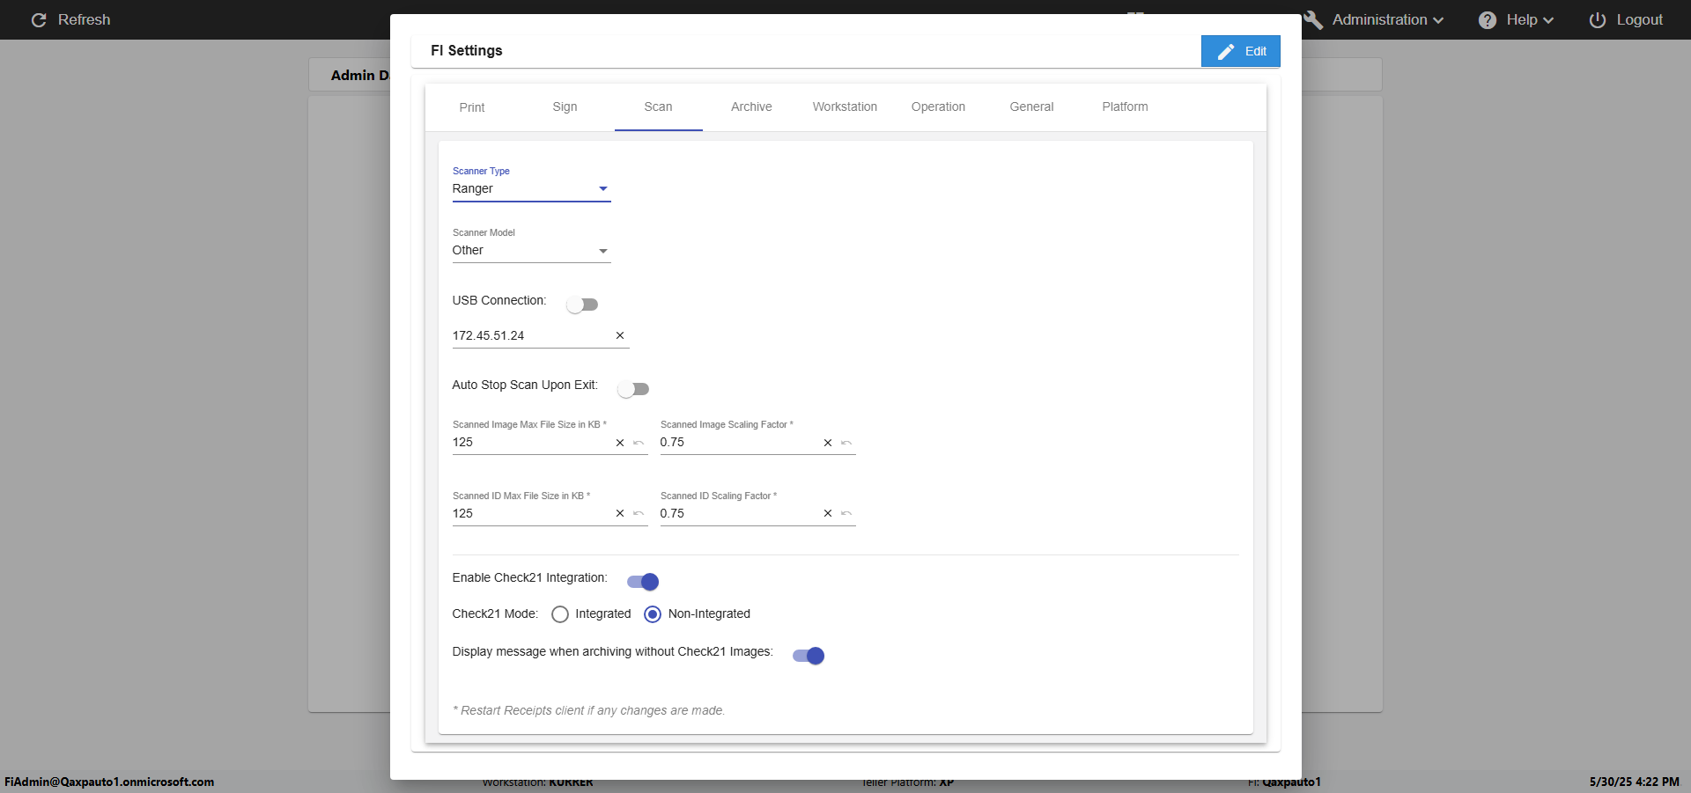Disable Enable Check21 Integration switch

(643, 582)
